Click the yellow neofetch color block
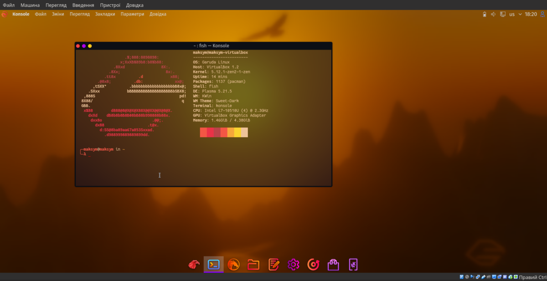Screen dimensions: 547x281 [237, 133]
